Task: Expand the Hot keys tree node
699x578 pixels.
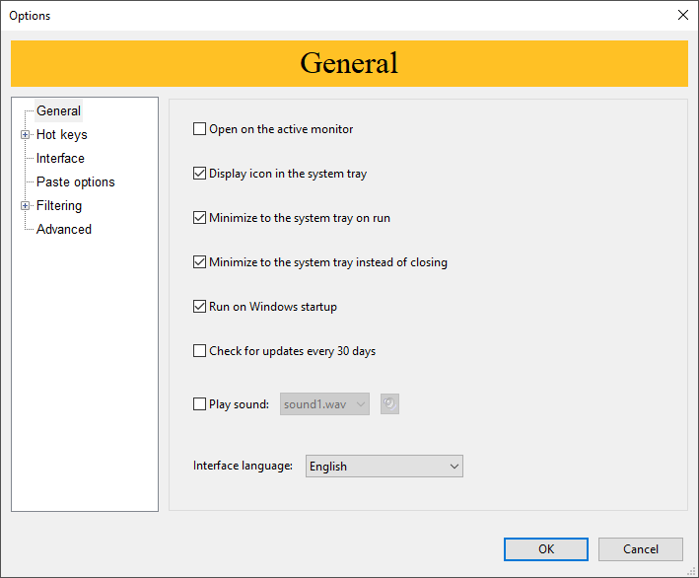Action: pyautogui.click(x=25, y=135)
